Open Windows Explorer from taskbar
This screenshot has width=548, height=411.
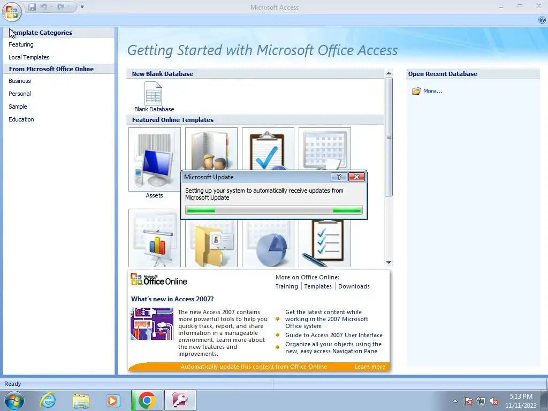point(81,400)
